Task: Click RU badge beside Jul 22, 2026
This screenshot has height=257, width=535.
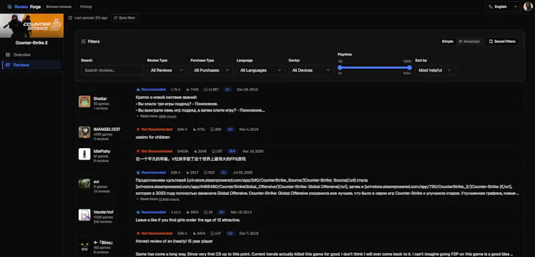Action: pyautogui.click(x=223, y=173)
